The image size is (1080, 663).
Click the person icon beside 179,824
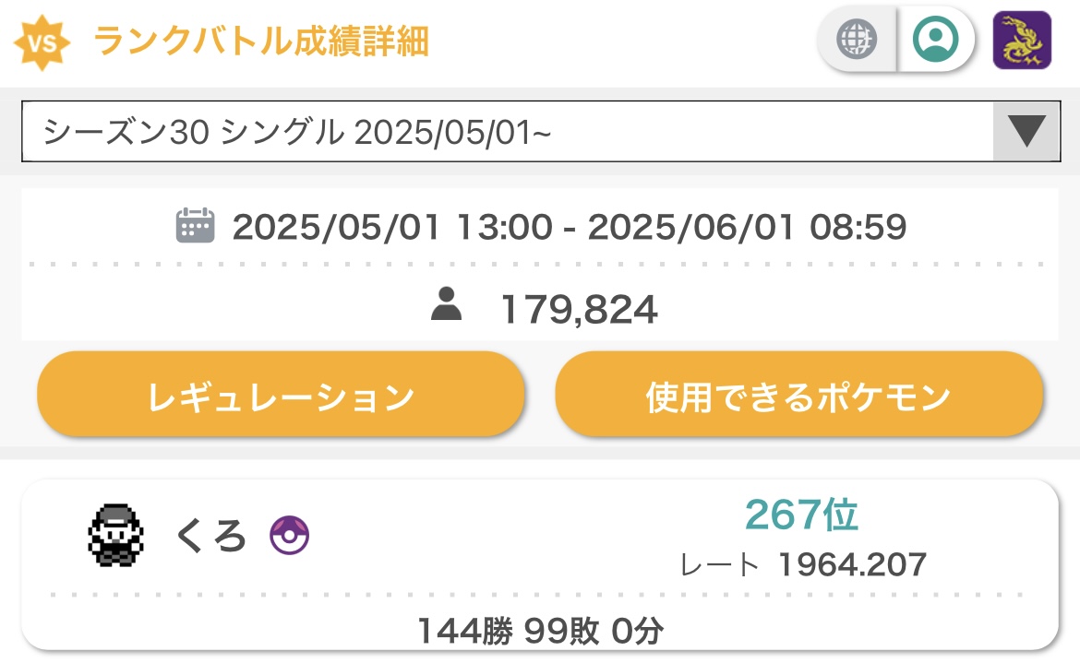click(447, 304)
